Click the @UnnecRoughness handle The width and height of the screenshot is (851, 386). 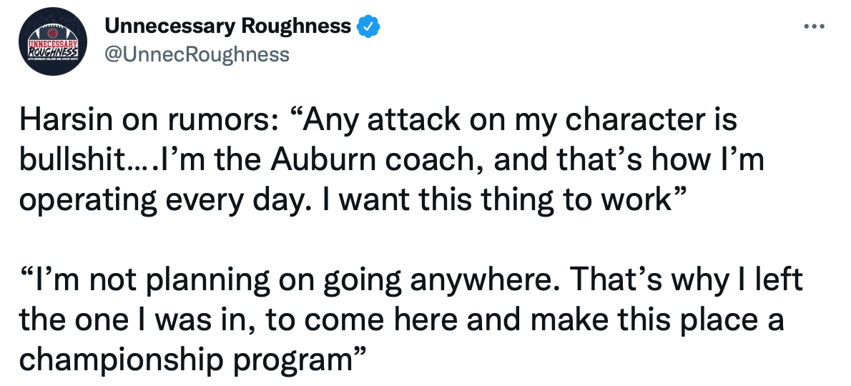[197, 54]
